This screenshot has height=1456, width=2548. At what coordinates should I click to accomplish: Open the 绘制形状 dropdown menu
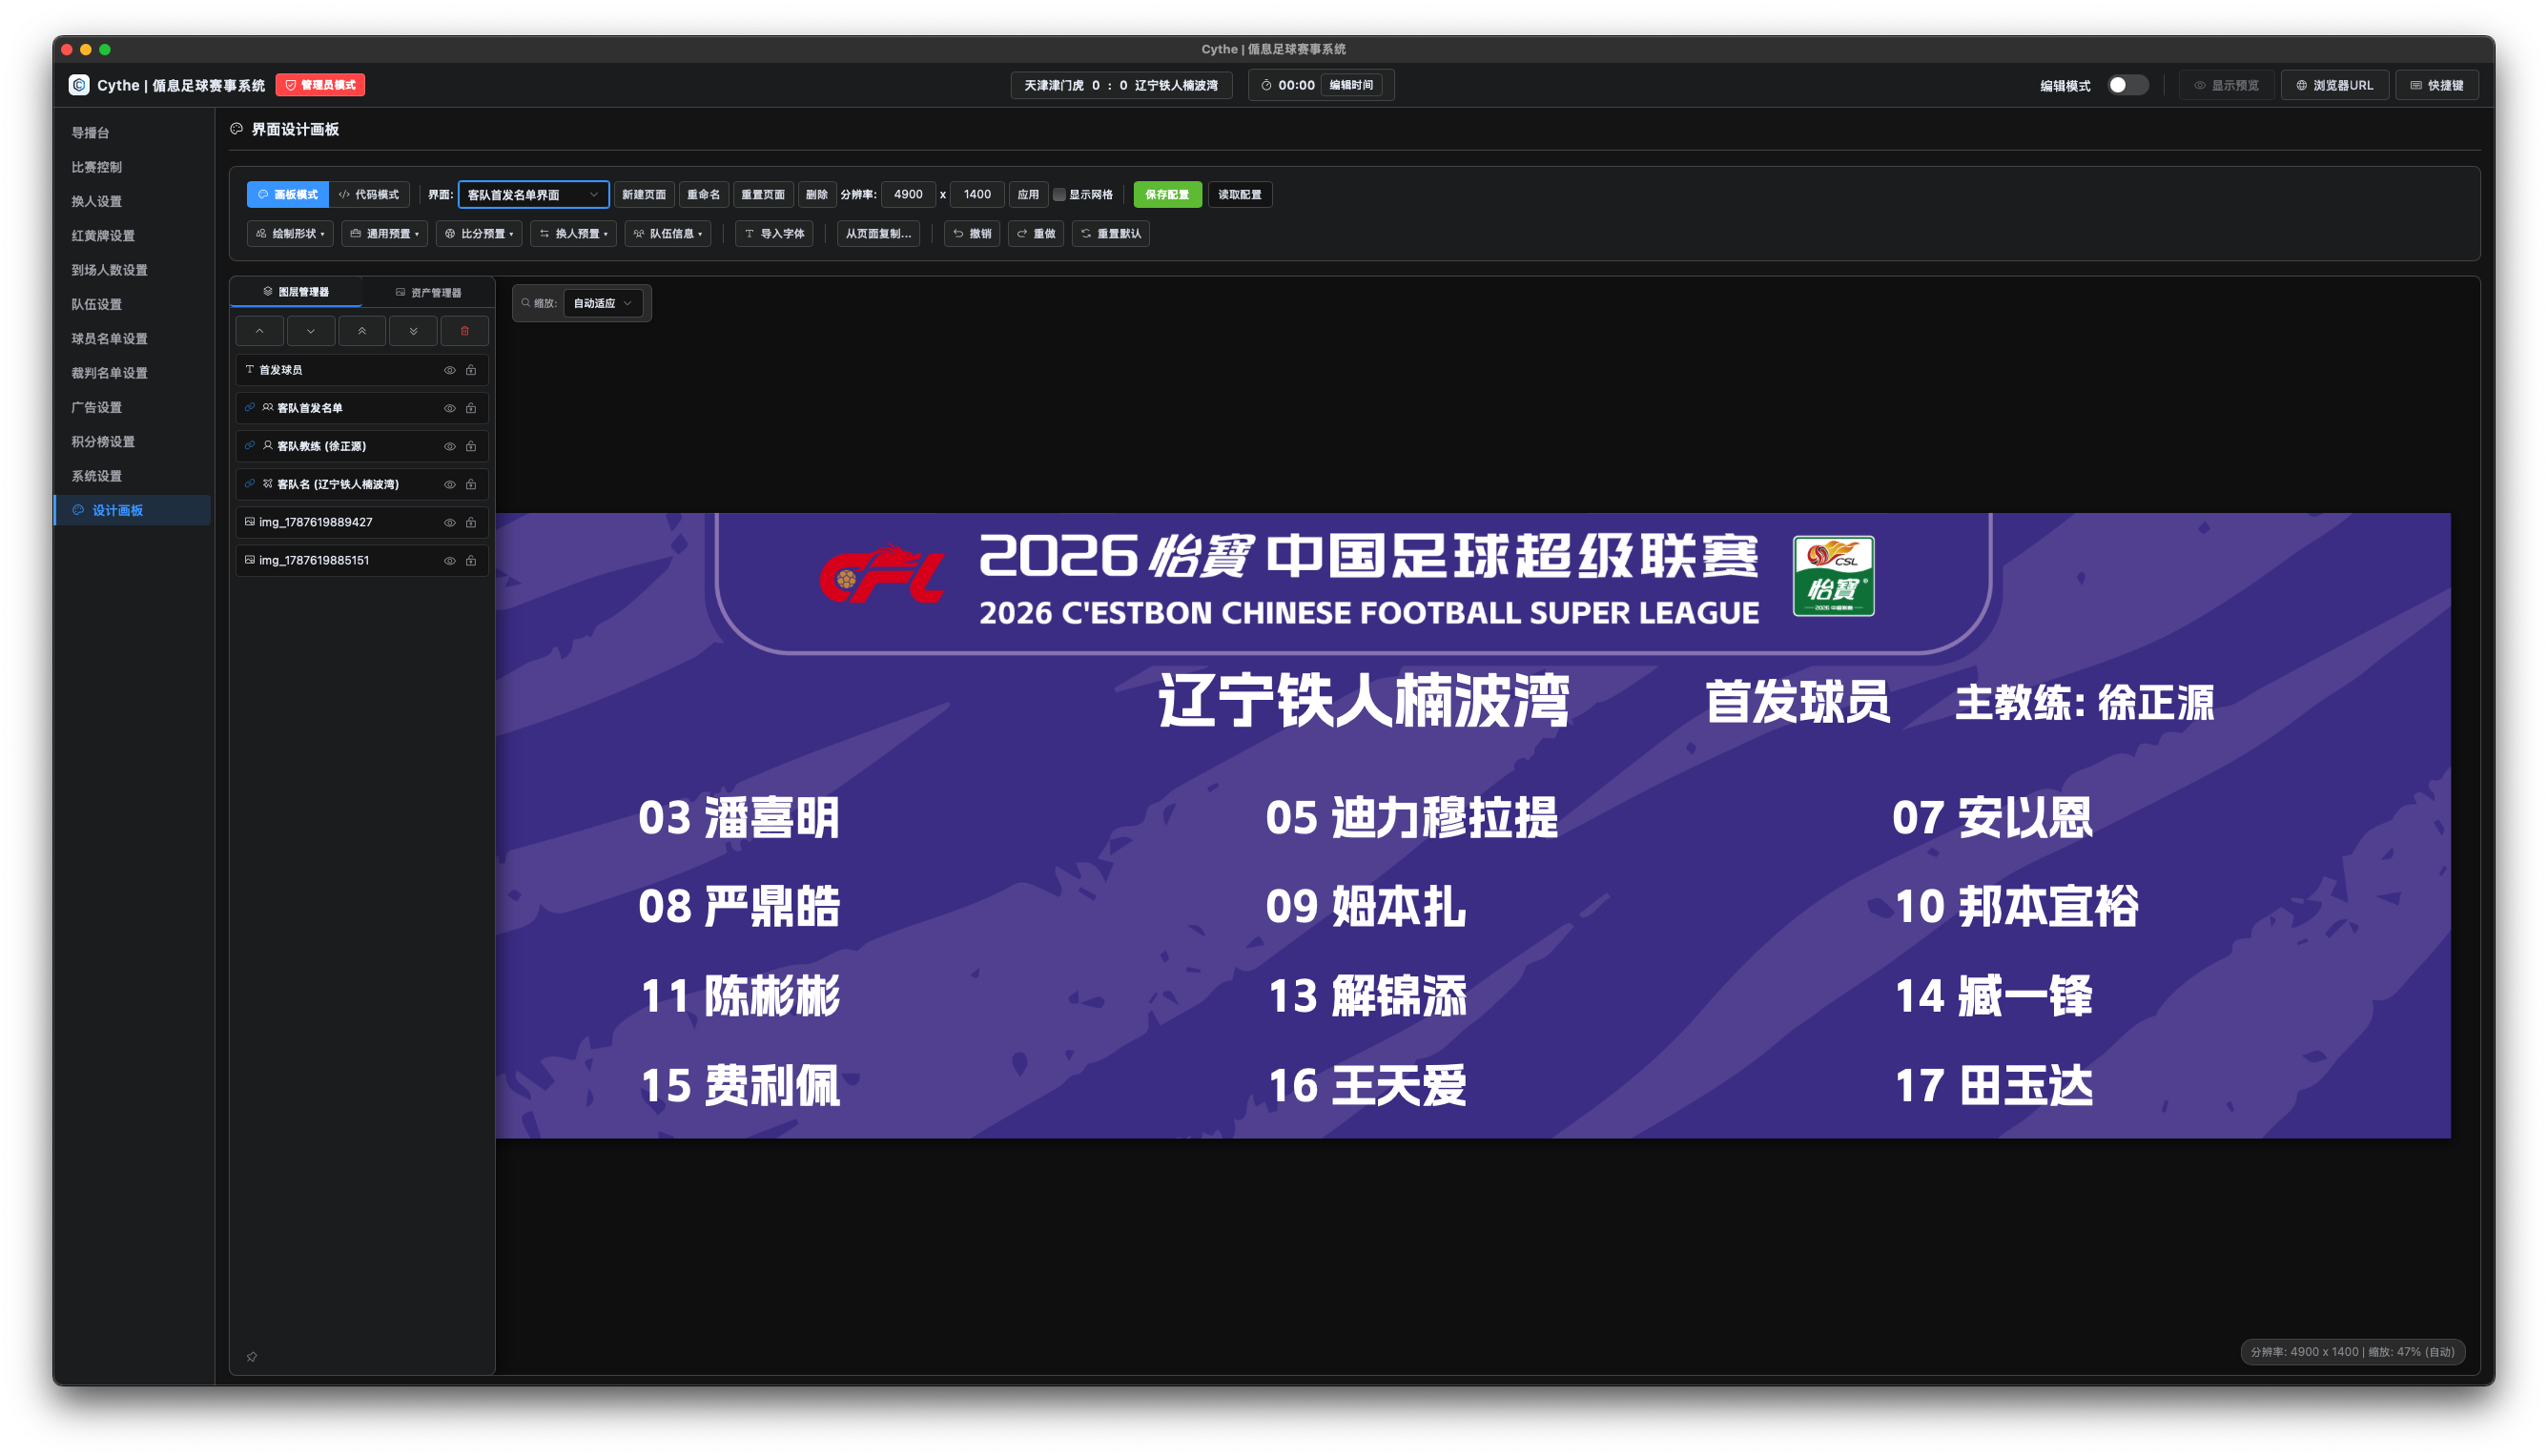(290, 234)
